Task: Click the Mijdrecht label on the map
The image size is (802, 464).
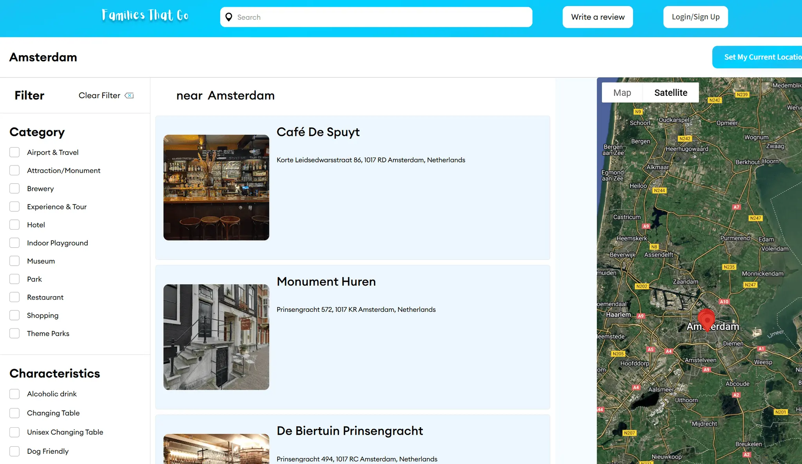Action: tap(704, 424)
